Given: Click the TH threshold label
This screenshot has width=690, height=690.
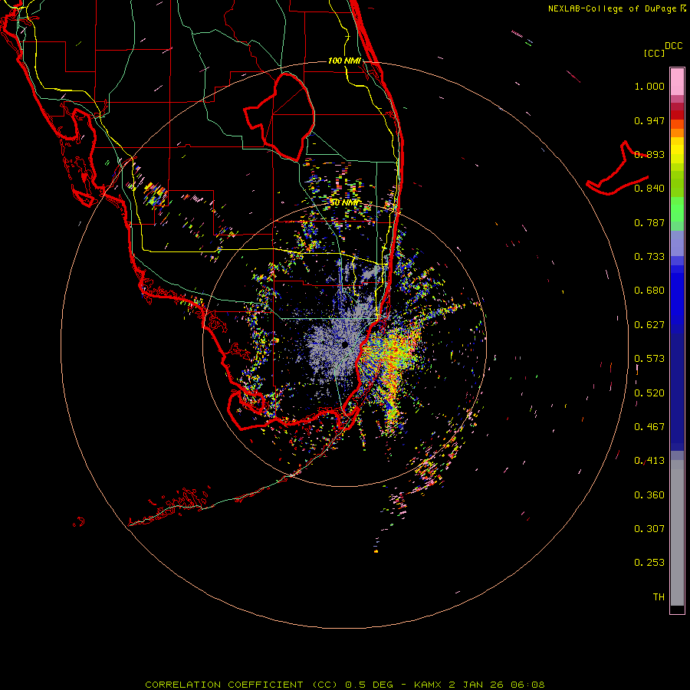Looking at the screenshot, I should [x=659, y=597].
